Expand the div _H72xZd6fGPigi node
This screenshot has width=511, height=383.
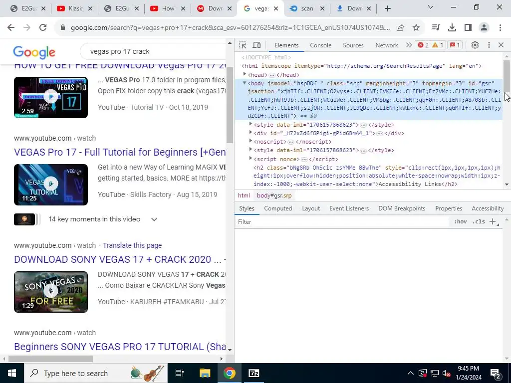[x=251, y=133]
